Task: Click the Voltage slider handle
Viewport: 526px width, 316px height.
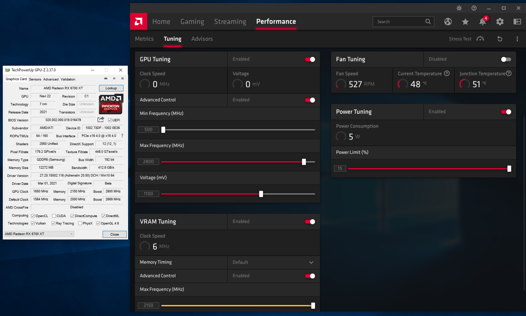Action: coord(261,194)
